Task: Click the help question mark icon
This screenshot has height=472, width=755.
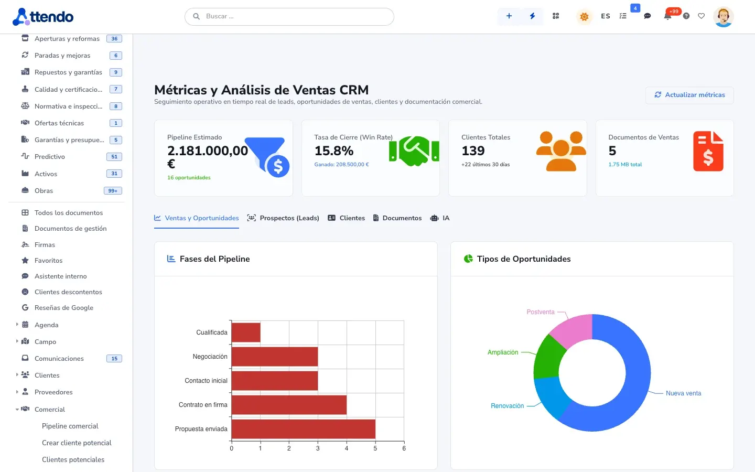Action: coord(686,16)
